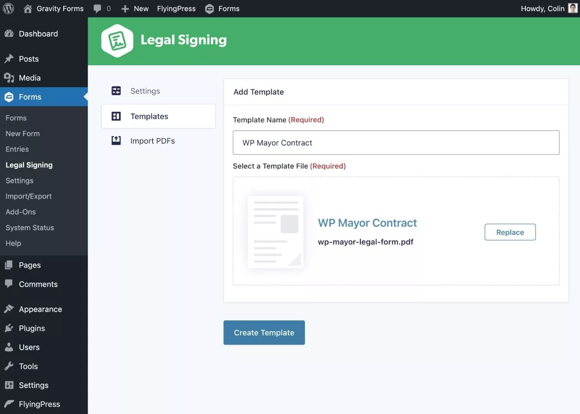
Task: Open Help in Forms submenu
Action: point(13,243)
